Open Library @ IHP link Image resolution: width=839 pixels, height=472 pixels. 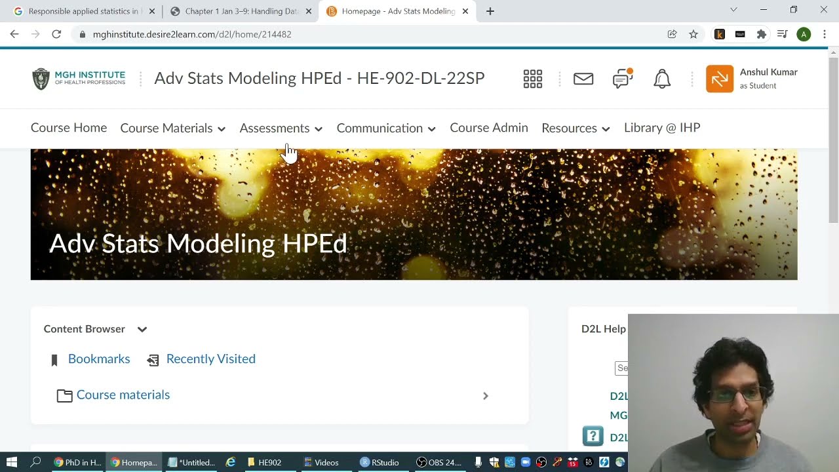pyautogui.click(x=662, y=128)
